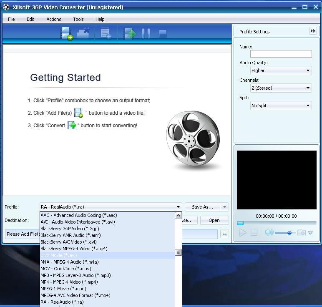Open the Actions menu
The height and width of the screenshot is (307, 322).
[x=54, y=19]
